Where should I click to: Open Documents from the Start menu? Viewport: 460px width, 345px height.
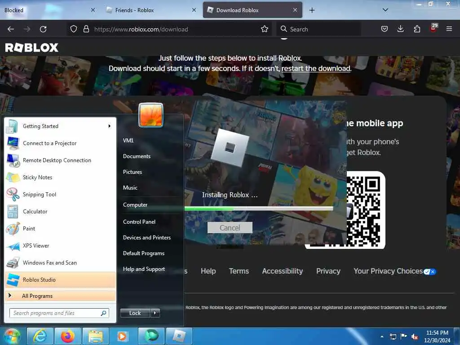tap(137, 156)
